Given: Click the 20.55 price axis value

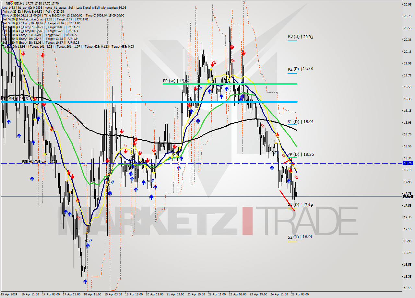Looking at the screenshot, I should point(408,28).
